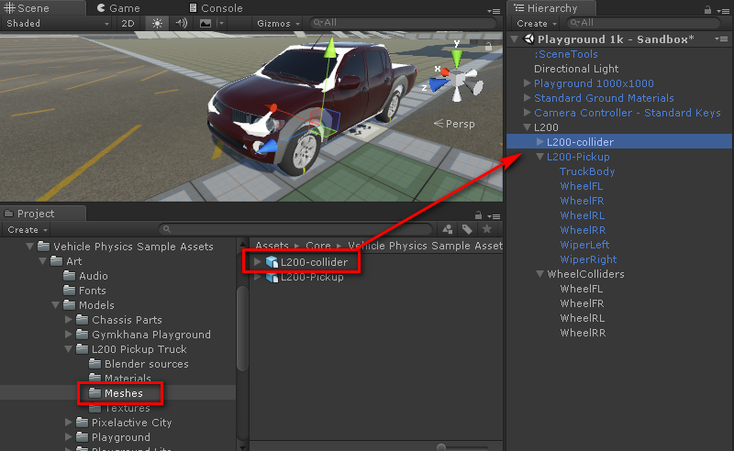Open Hierarchy panel options menu icon
This screenshot has width=734, height=451.
(723, 11)
